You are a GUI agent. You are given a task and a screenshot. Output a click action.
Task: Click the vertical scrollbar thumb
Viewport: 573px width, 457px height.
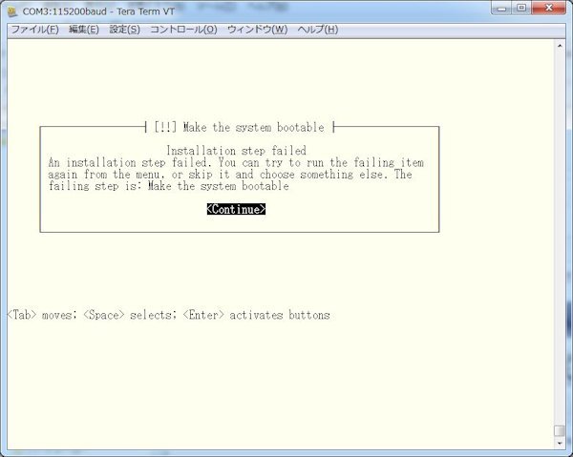tap(560, 430)
